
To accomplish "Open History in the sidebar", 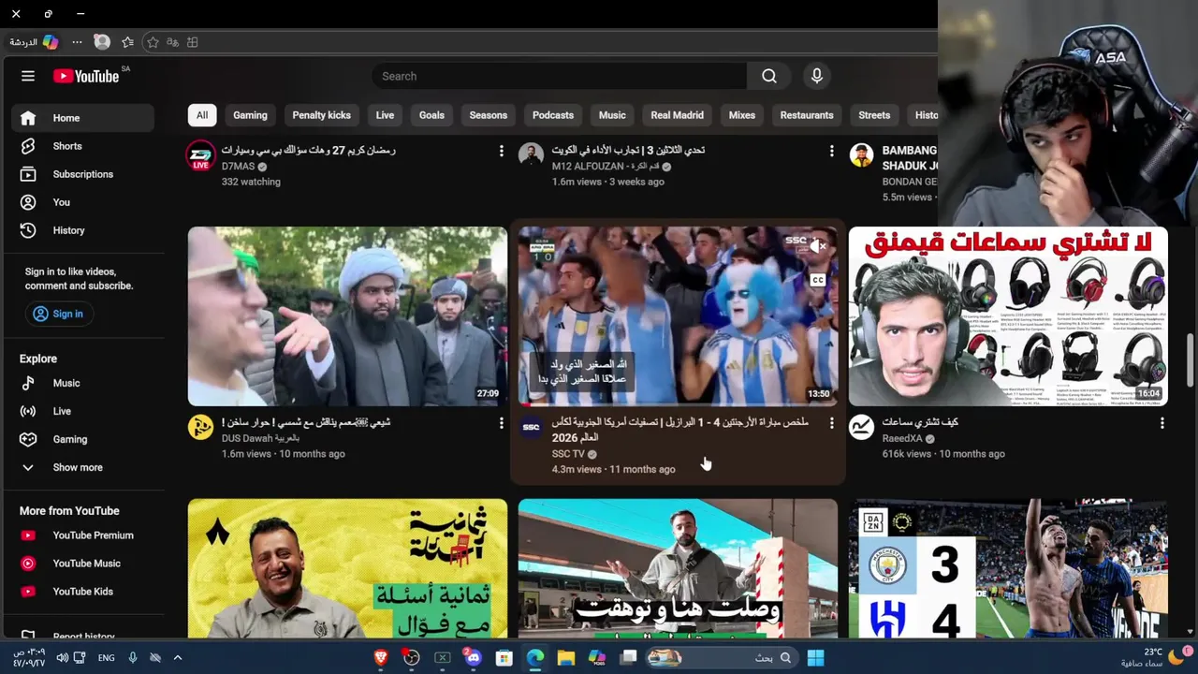I will tap(82, 230).
